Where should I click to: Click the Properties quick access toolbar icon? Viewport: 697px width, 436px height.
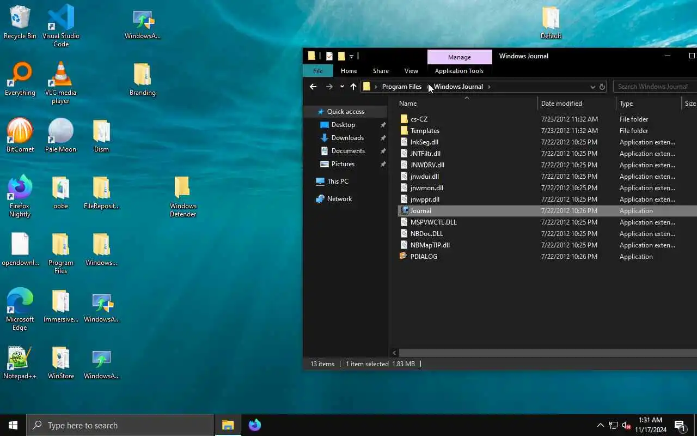[x=329, y=56]
